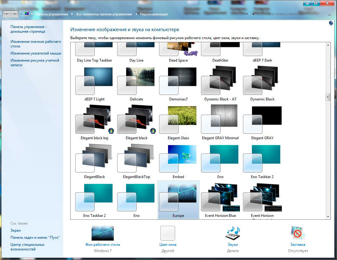Choose the Event Horizon Blue theme

click(x=220, y=200)
